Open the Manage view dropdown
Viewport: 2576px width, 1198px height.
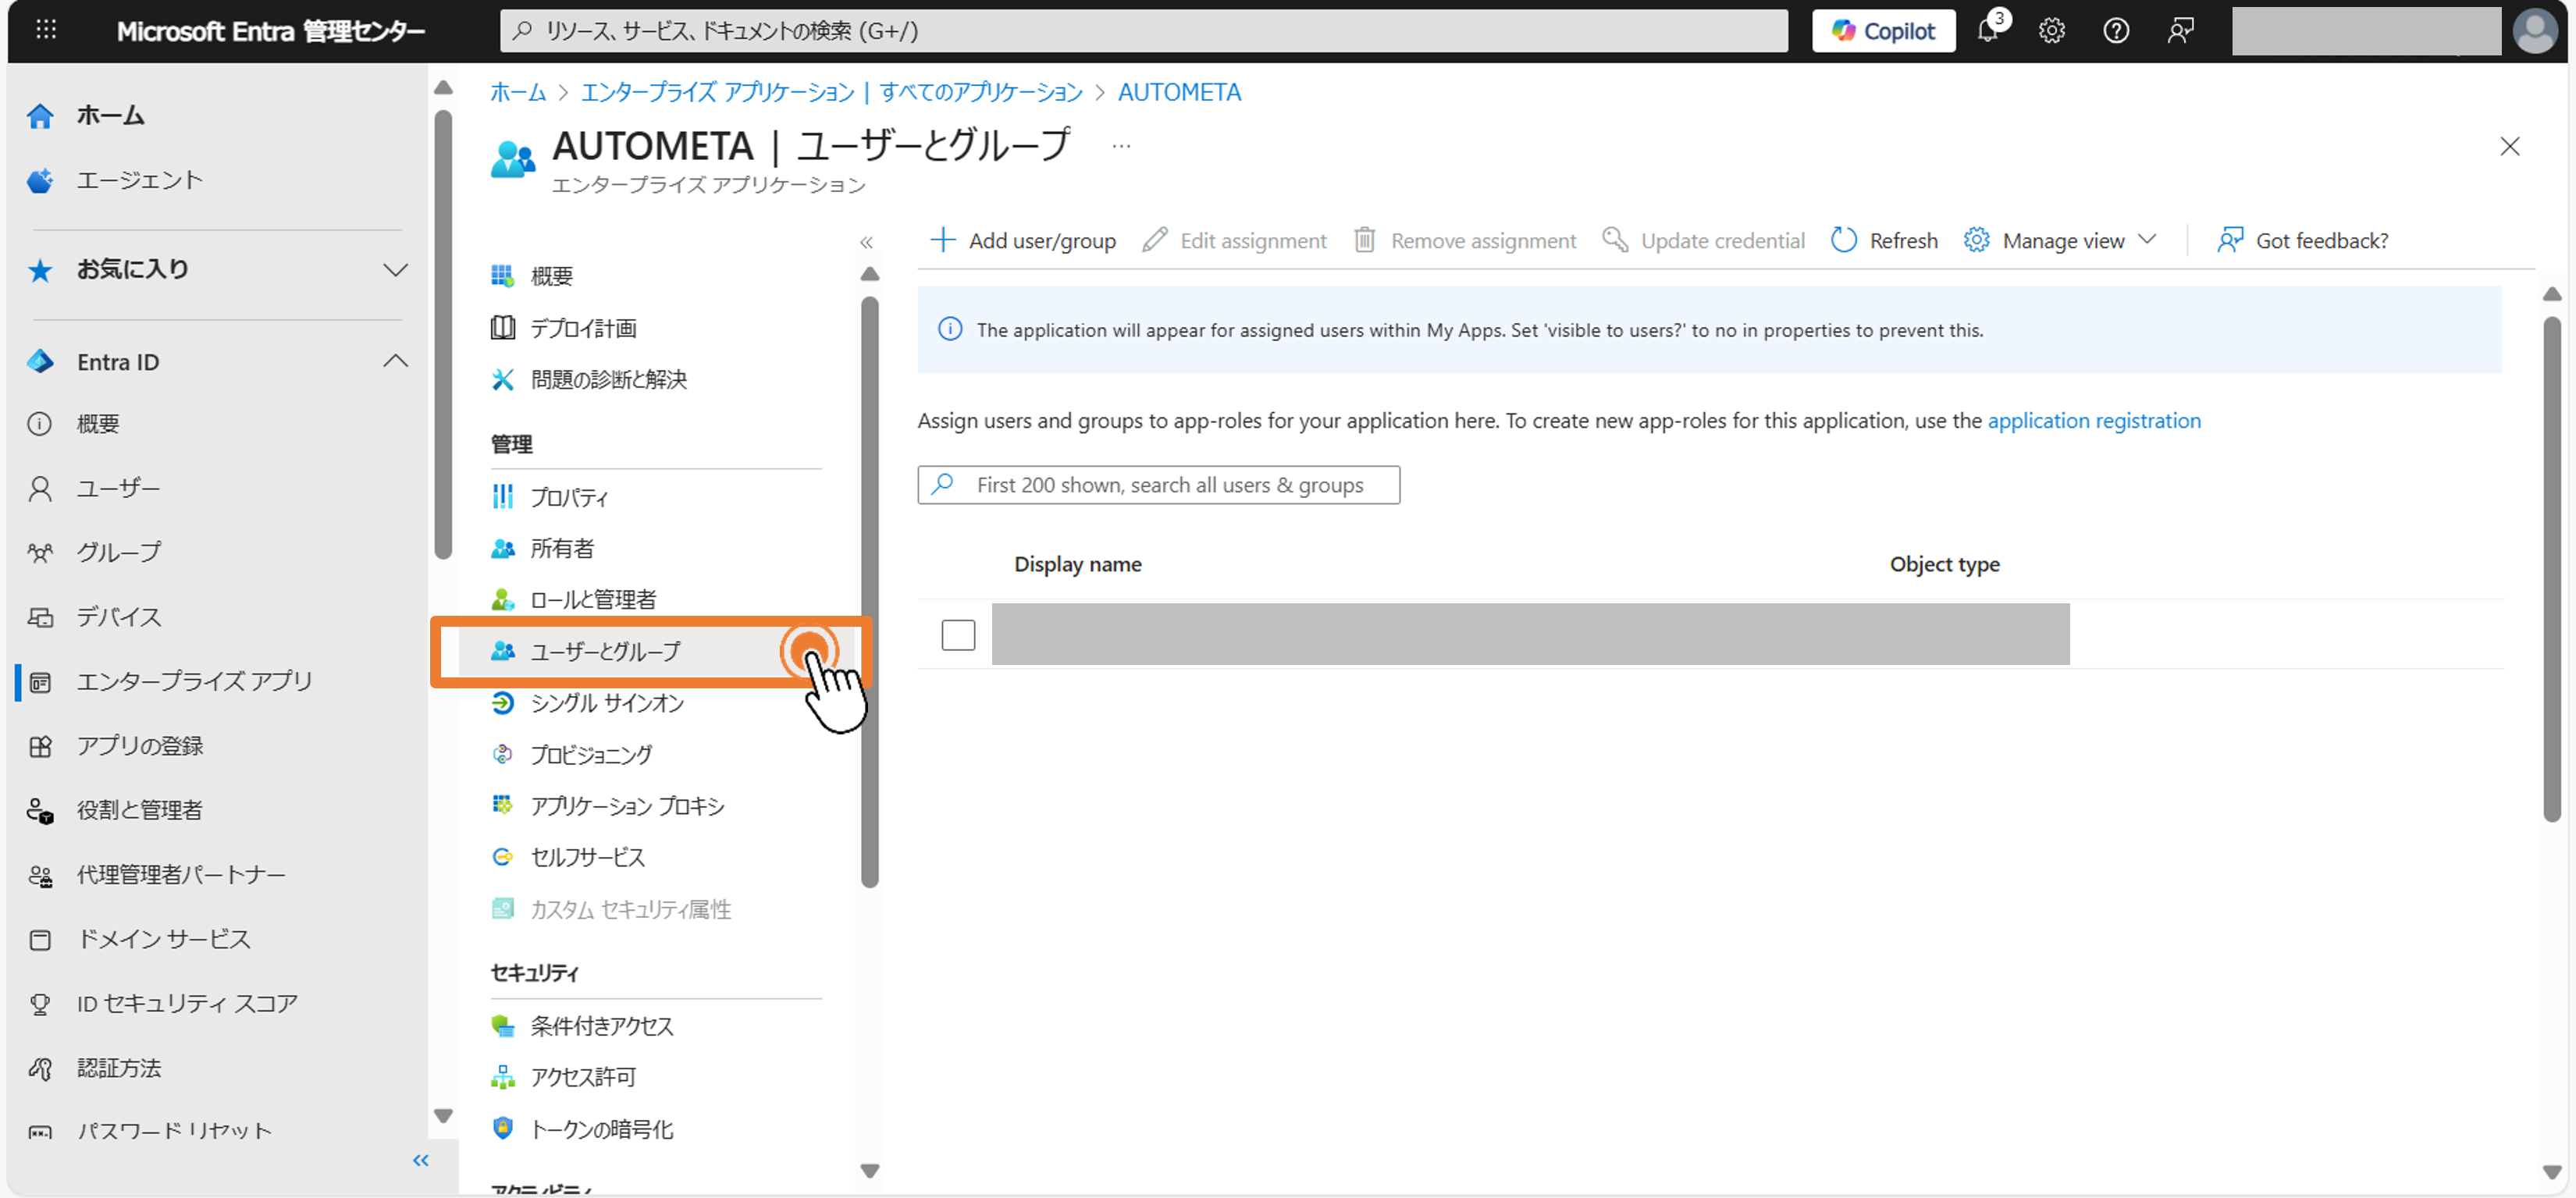pyautogui.click(x=2060, y=241)
